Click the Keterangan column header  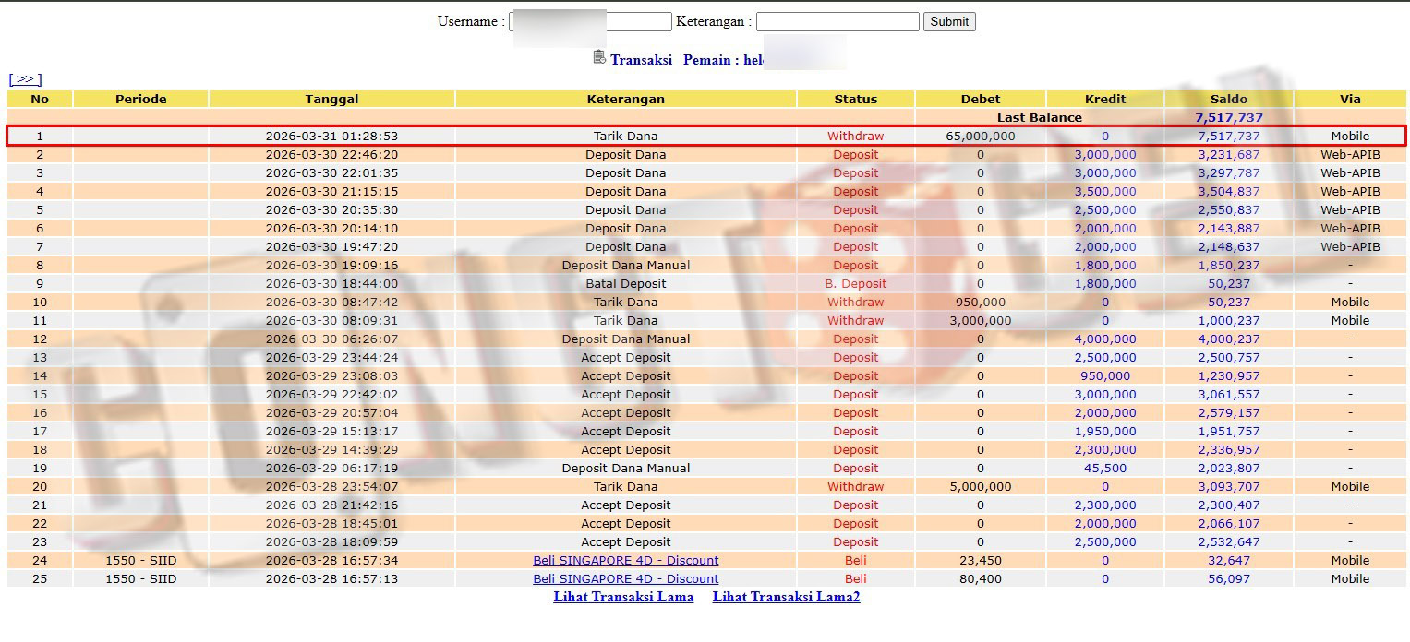click(626, 99)
